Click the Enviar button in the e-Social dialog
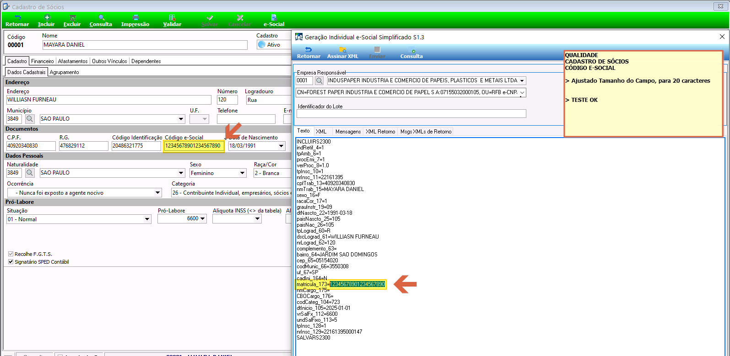 tap(377, 53)
